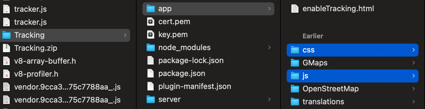Select the package.json file

pos(208,73)
